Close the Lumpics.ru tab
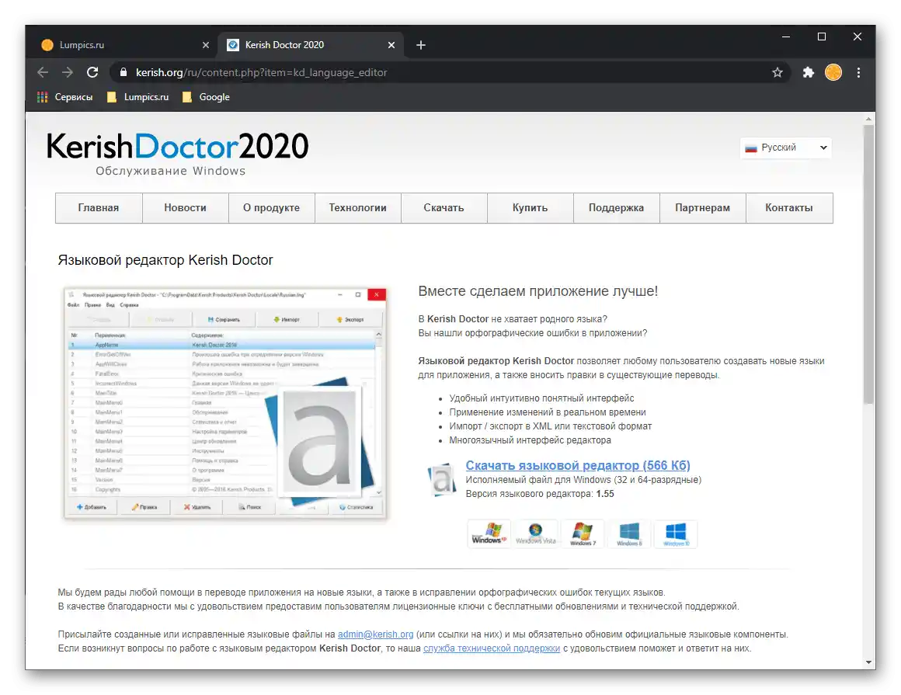The image size is (901, 695). [206, 45]
